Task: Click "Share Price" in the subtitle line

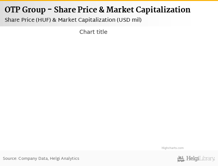Action: coord(19,20)
